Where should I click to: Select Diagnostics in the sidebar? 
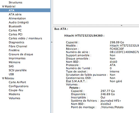click(x=17, y=42)
